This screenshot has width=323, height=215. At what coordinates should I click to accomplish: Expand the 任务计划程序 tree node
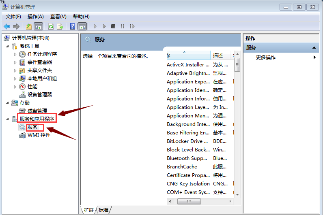click(x=15, y=54)
